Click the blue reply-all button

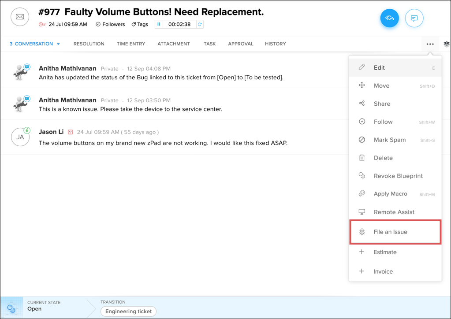point(389,18)
